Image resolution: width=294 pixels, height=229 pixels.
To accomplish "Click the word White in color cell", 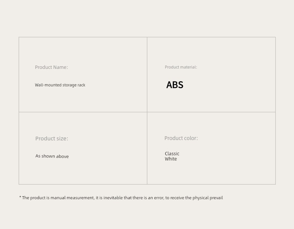I will click(x=171, y=159).
